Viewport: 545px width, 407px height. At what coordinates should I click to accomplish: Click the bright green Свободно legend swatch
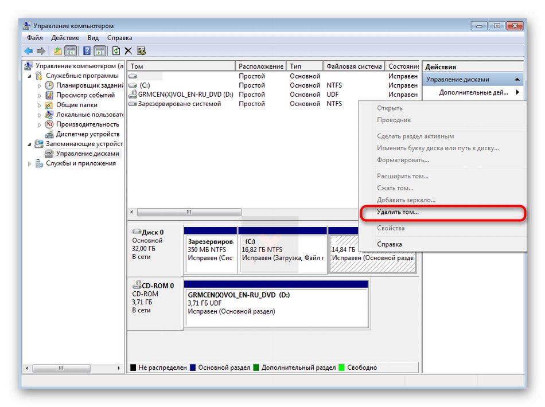(x=341, y=367)
